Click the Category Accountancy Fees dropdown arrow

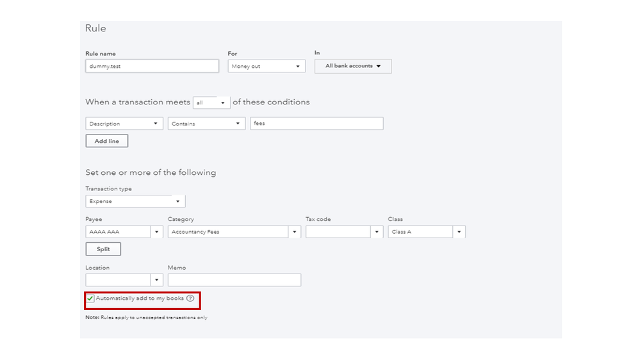click(x=294, y=232)
